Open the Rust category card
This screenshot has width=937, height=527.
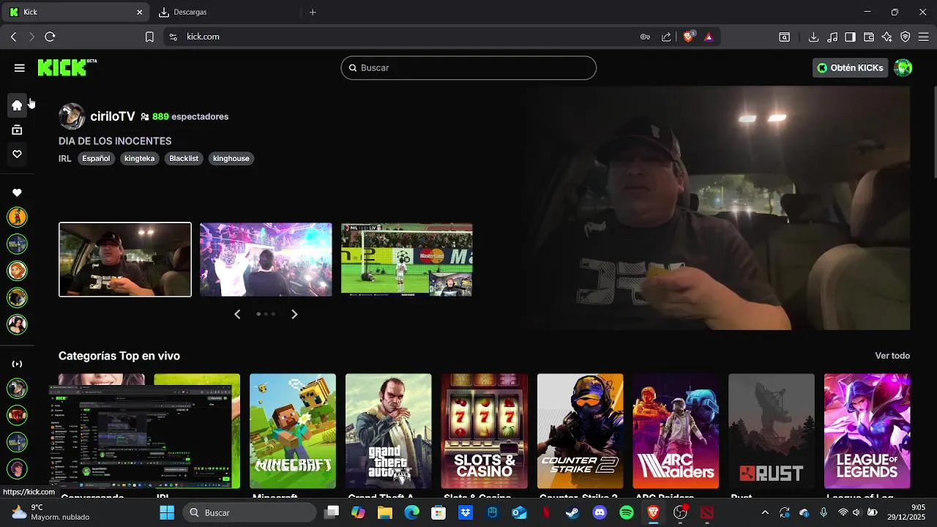(x=772, y=431)
